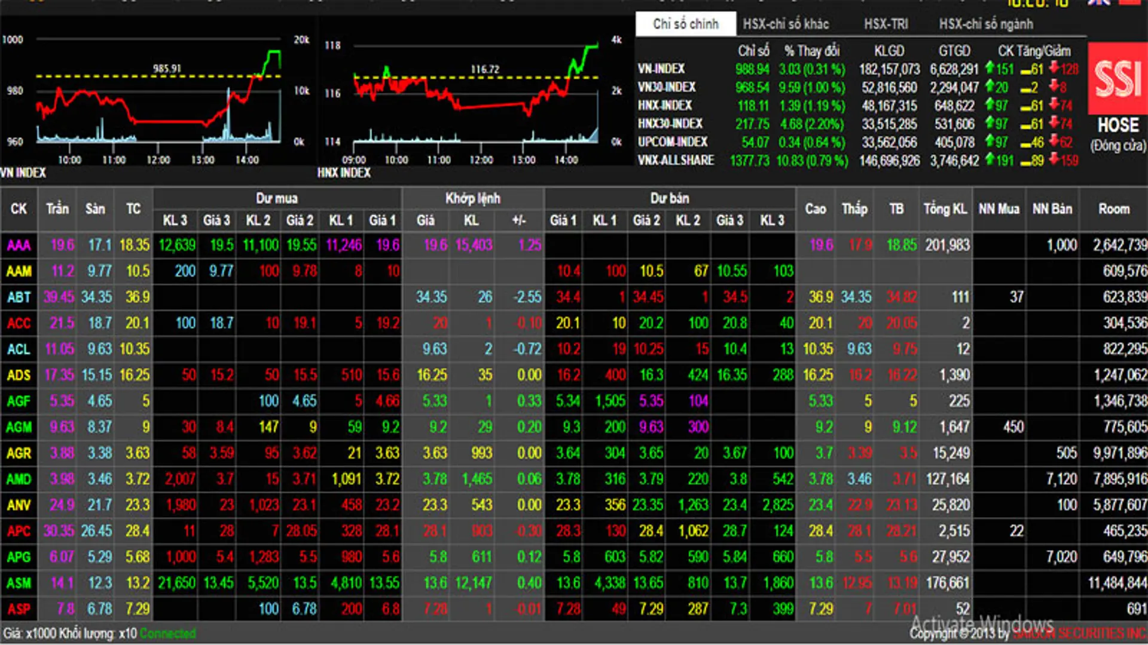This screenshot has width=1148, height=645.
Task: Click ASM total volume 176,661
Action: [x=948, y=583]
